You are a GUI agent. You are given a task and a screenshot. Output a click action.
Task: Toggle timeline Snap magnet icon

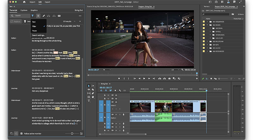106,90
